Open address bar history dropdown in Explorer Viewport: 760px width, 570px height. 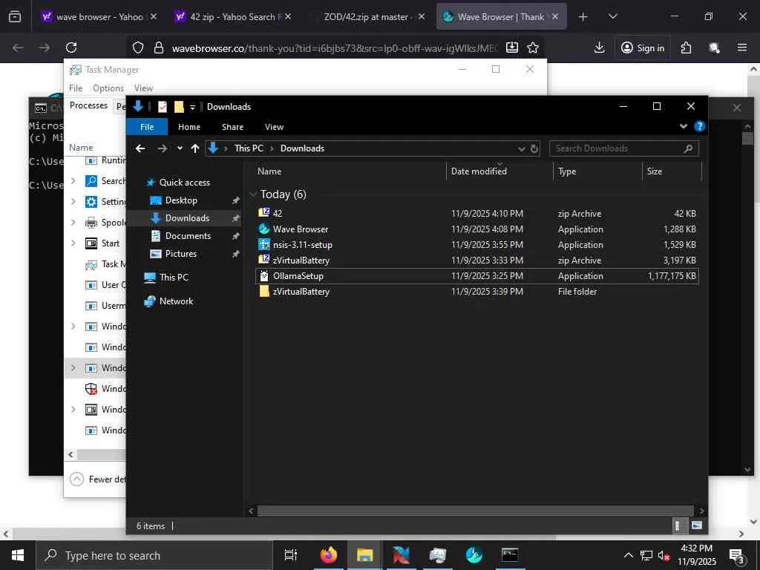coord(522,148)
